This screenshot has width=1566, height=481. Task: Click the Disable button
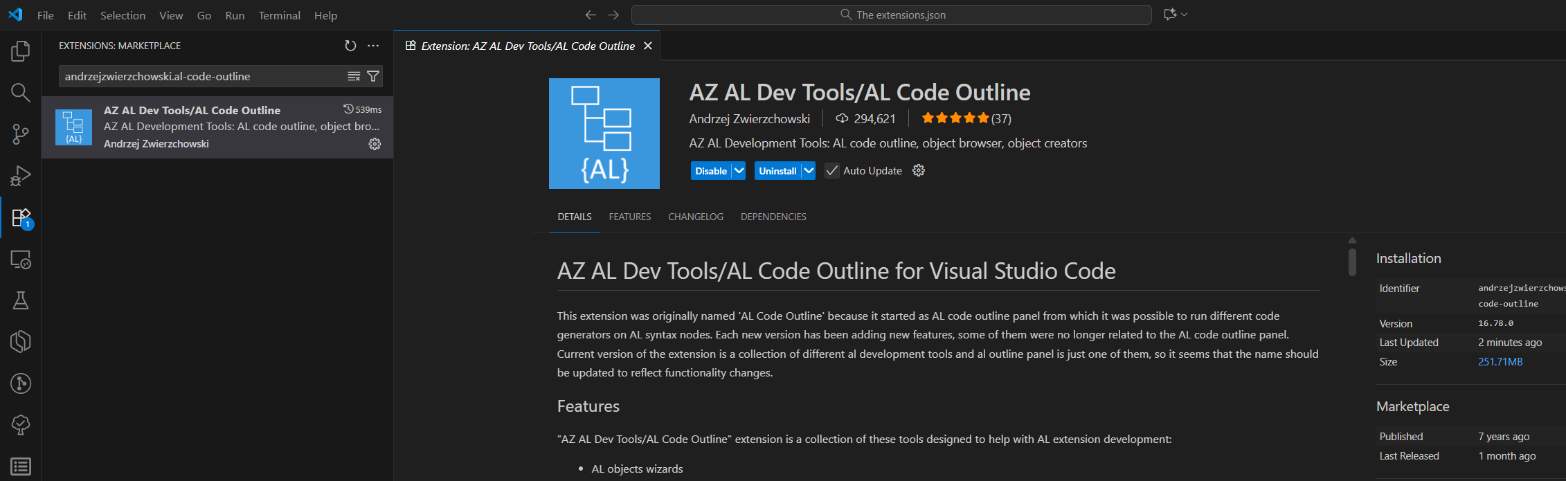coord(711,171)
